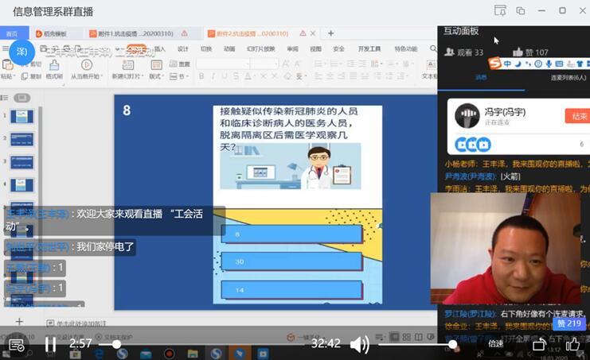Image resolution: width=590 pixels, height=360 pixels.
Task: Toggle Sogou 中 language mode
Action: pyautogui.click(x=507, y=64)
